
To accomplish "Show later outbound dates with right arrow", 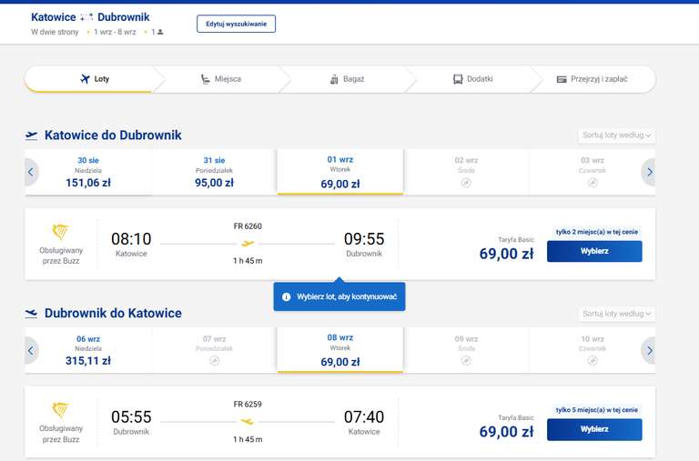I will pos(649,172).
